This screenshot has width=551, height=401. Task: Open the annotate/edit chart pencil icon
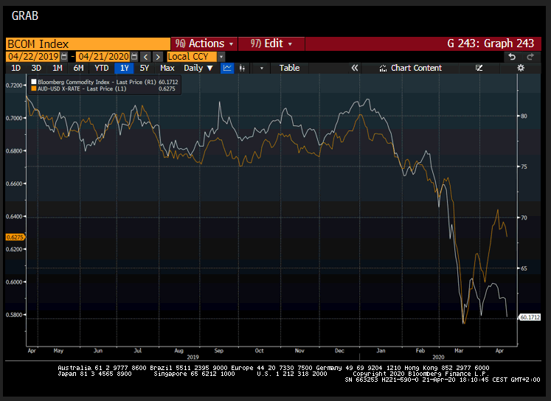479,68
